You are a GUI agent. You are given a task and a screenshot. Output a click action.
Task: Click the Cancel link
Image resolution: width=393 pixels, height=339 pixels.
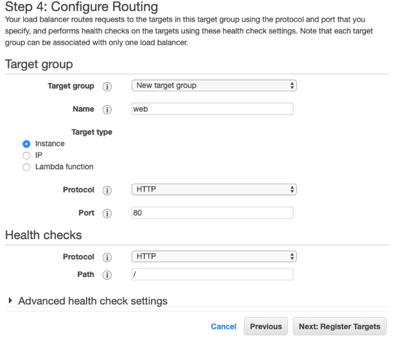pos(223,326)
